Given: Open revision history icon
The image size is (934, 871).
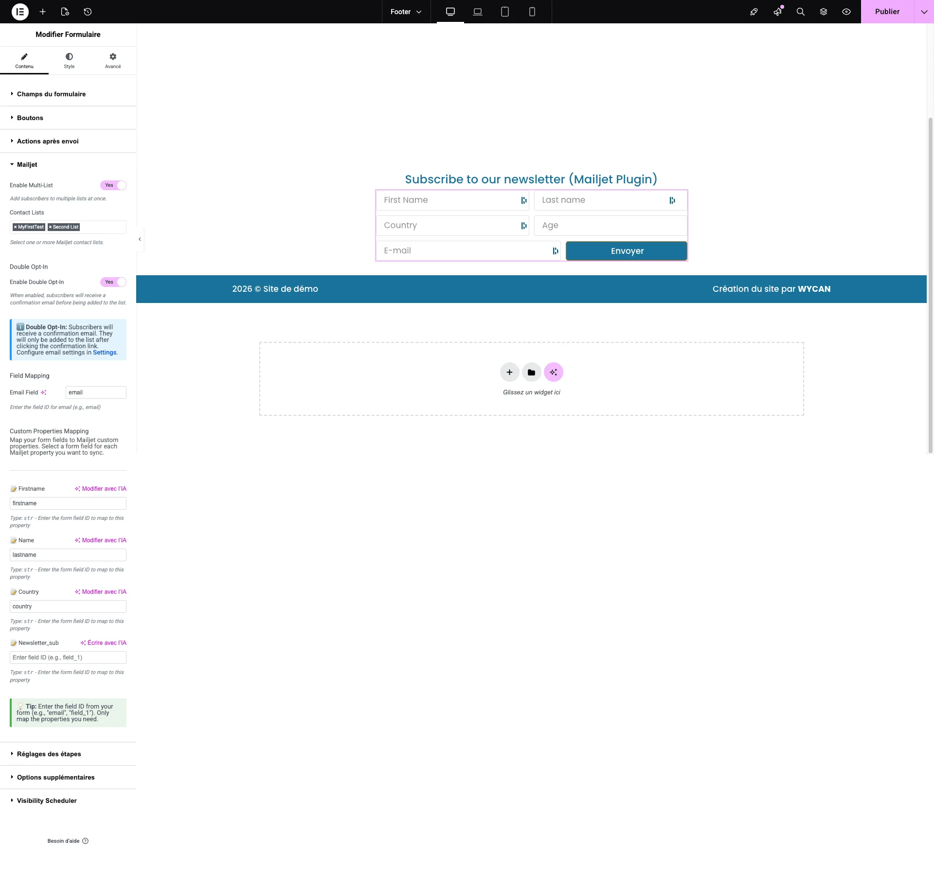Looking at the screenshot, I should pos(88,12).
